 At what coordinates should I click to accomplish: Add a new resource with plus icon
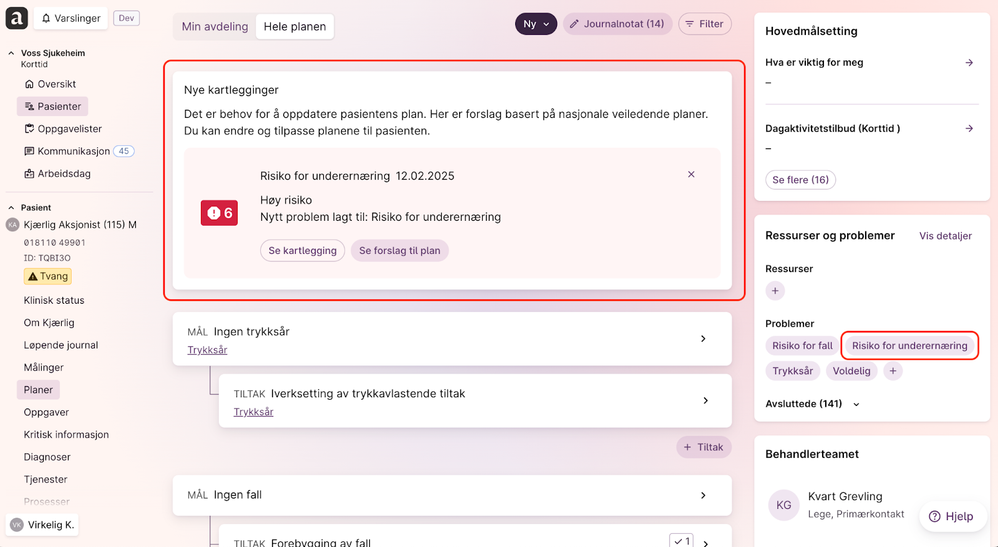coord(775,291)
